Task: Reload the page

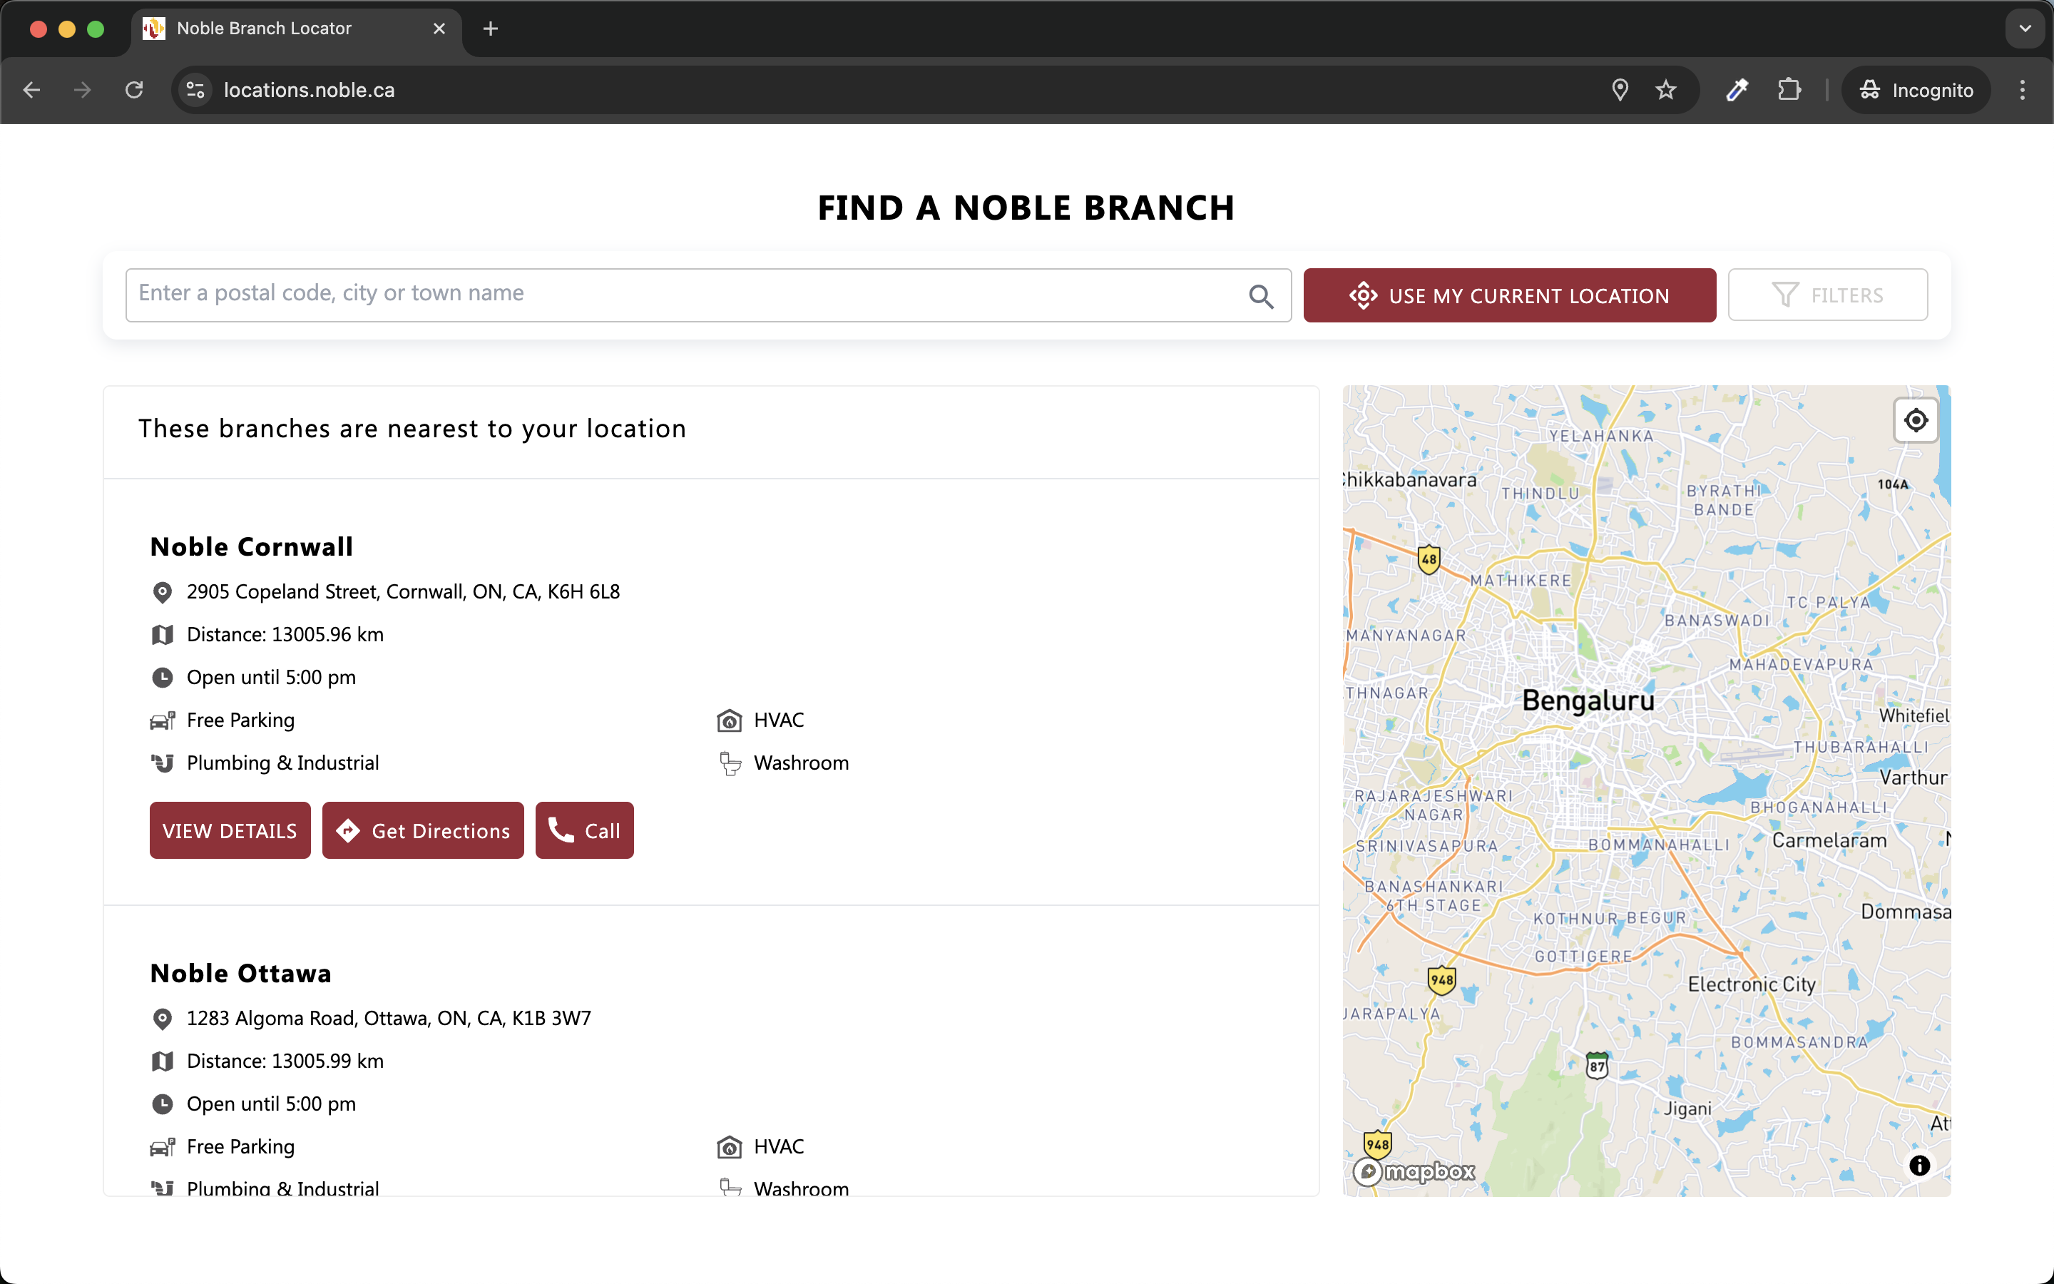Action: tap(134, 90)
